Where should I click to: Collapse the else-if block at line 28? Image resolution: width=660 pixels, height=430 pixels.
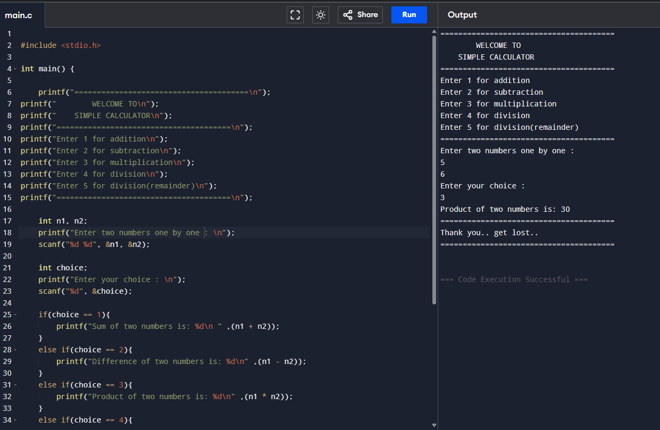15,350
